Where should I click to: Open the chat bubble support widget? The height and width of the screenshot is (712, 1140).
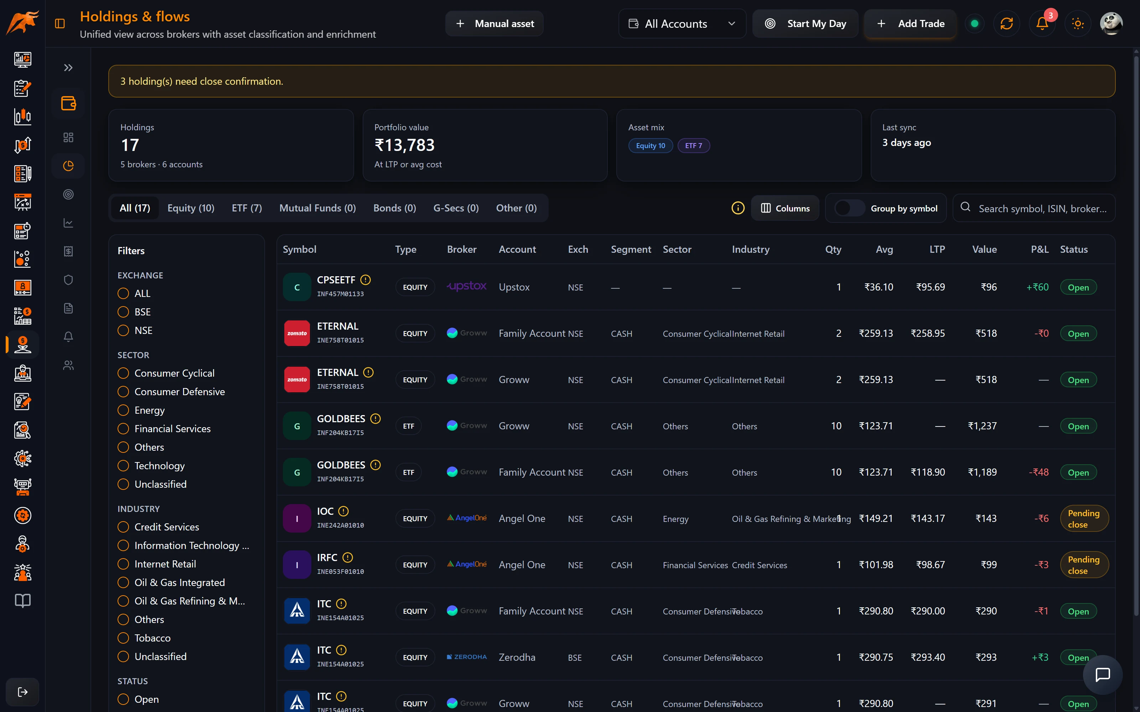1102,675
